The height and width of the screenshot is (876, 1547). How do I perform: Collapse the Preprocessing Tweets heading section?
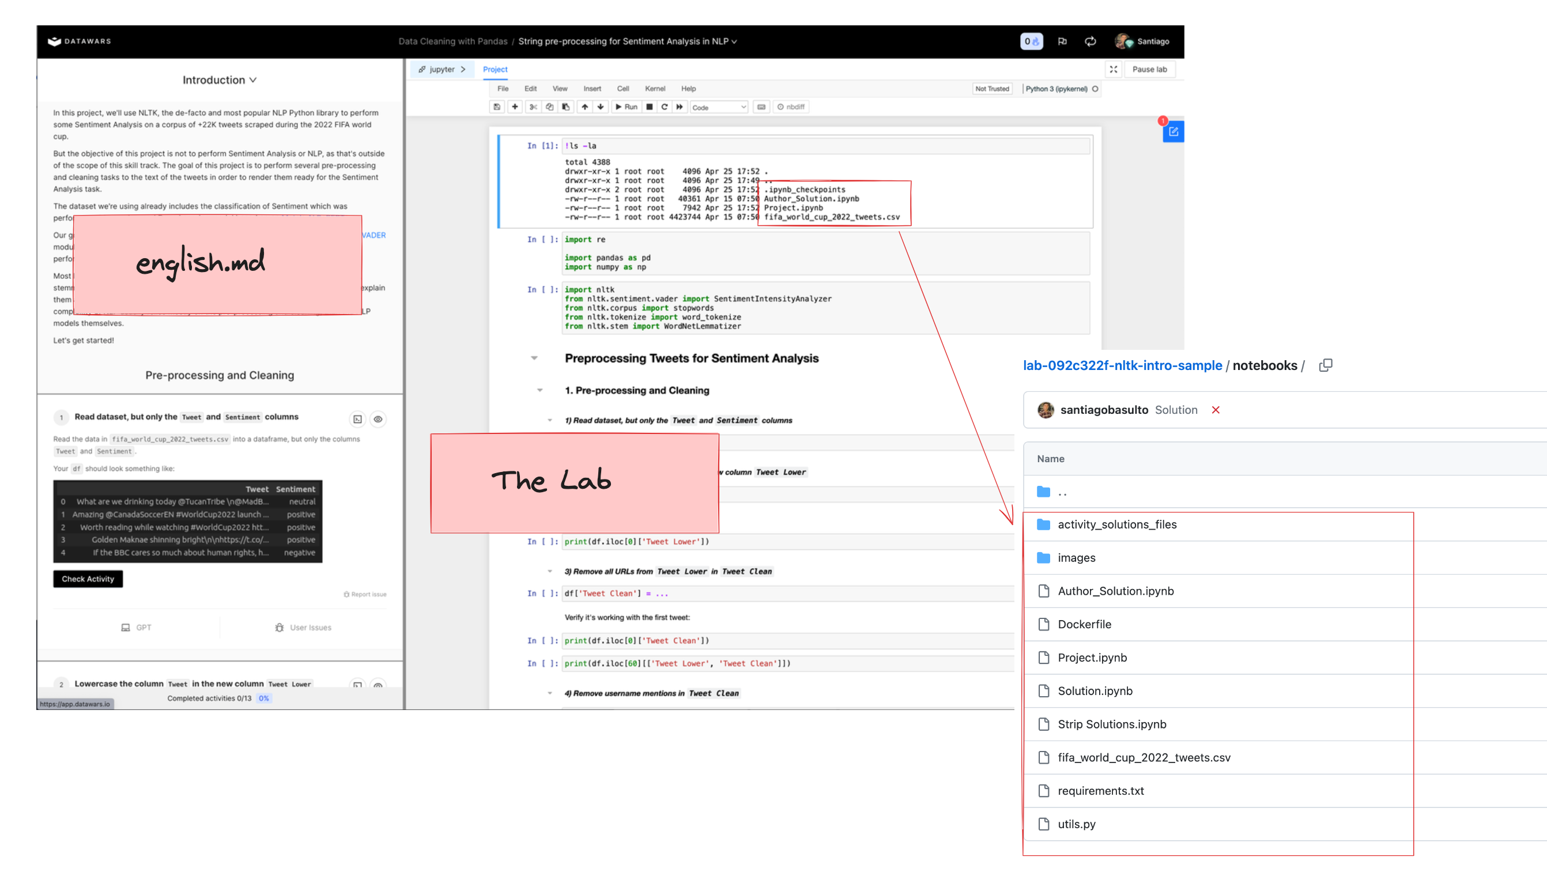(534, 358)
